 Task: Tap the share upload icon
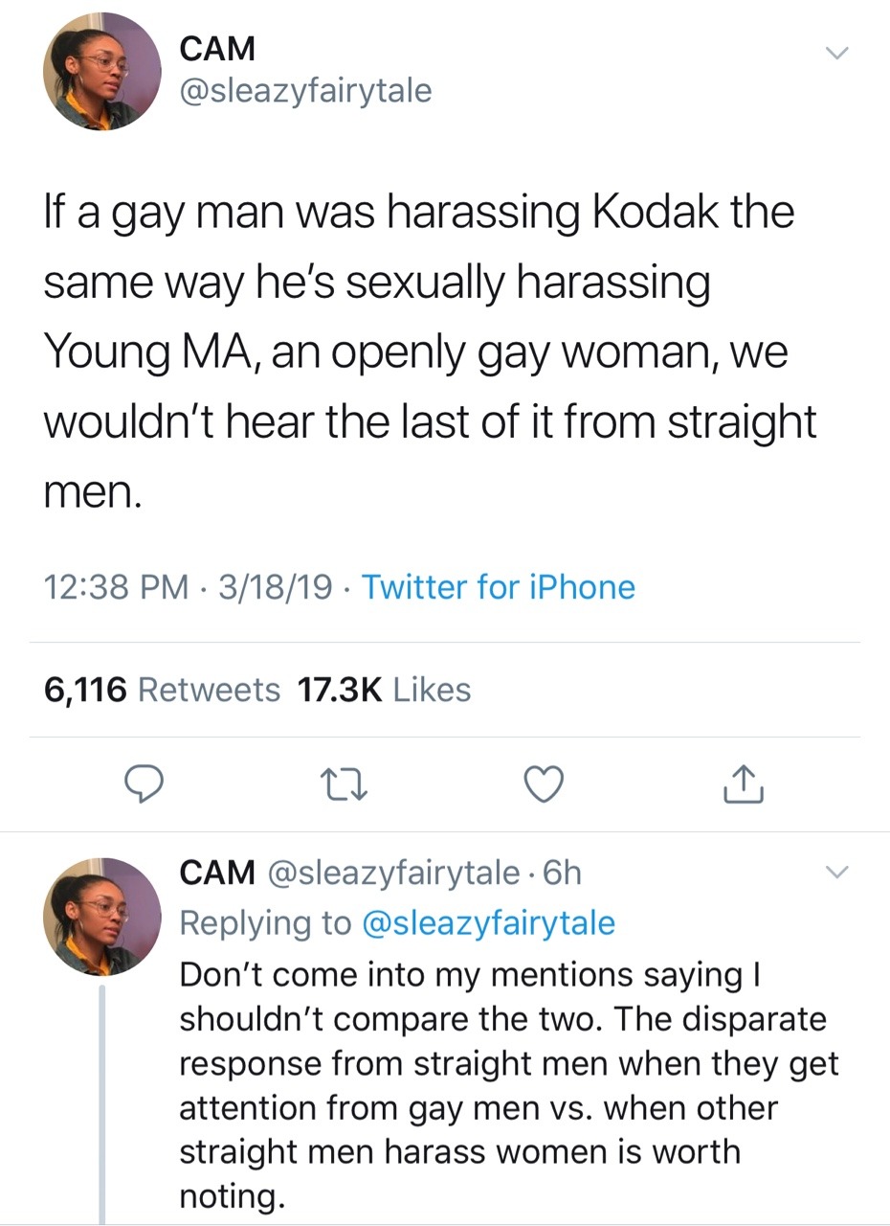click(x=744, y=785)
